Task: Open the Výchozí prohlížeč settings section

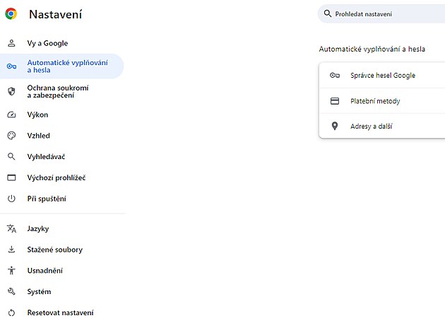Action: pos(57,178)
